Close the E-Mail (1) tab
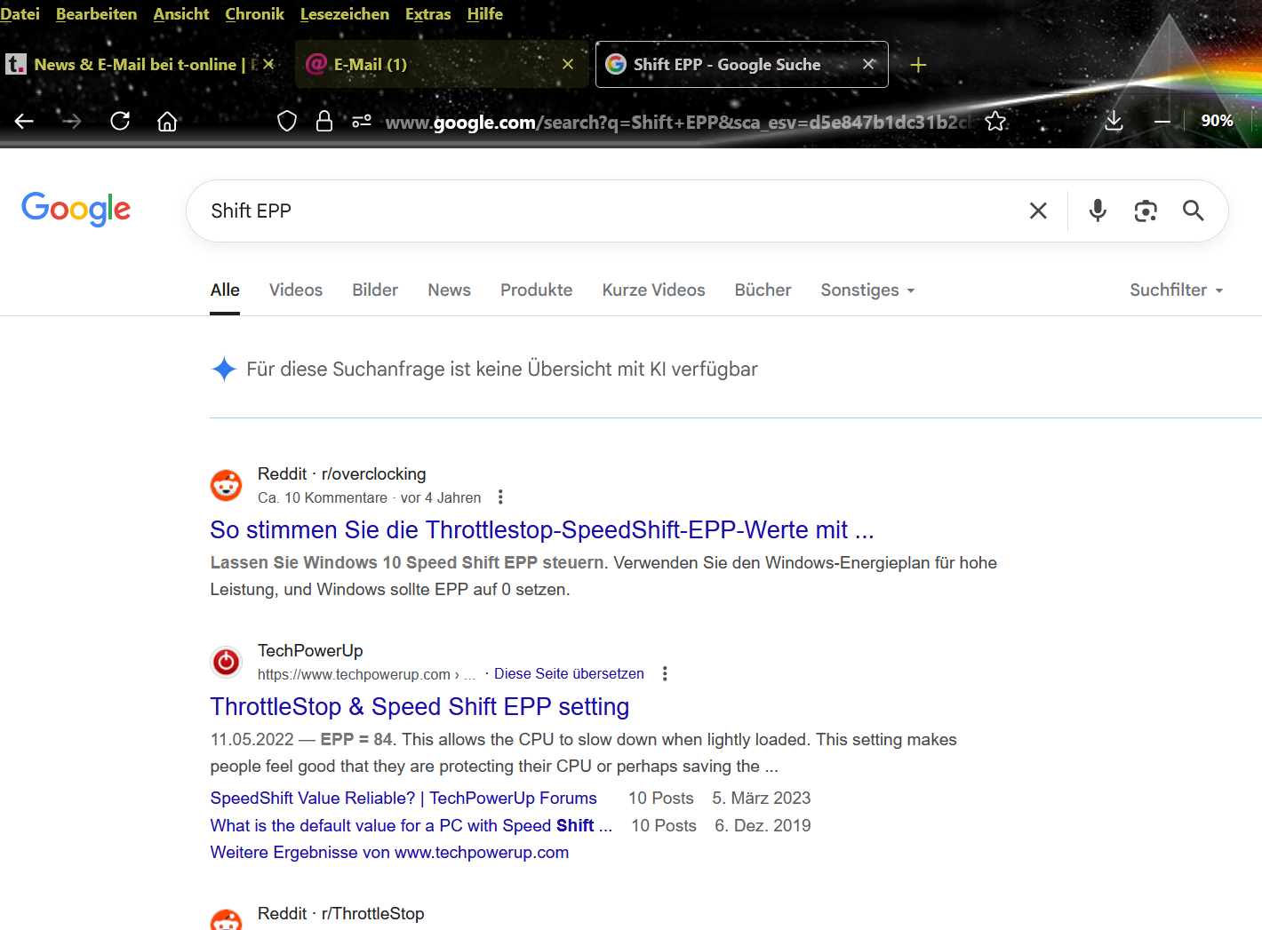This screenshot has width=1262, height=930. 568,64
